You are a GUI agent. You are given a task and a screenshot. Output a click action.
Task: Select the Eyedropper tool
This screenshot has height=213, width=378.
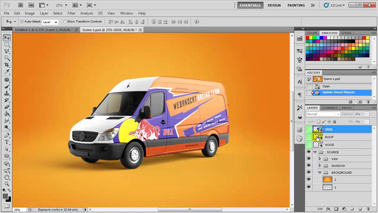tap(7, 71)
